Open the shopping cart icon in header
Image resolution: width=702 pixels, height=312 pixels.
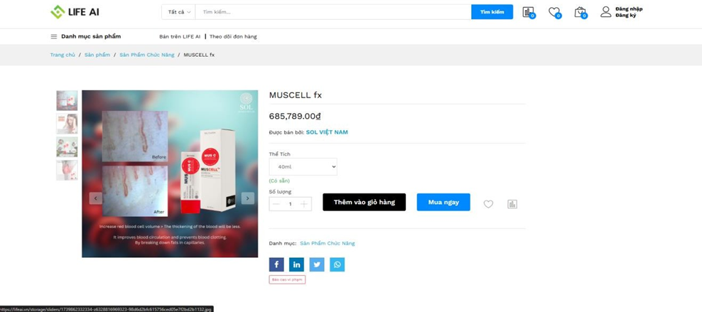click(x=580, y=12)
